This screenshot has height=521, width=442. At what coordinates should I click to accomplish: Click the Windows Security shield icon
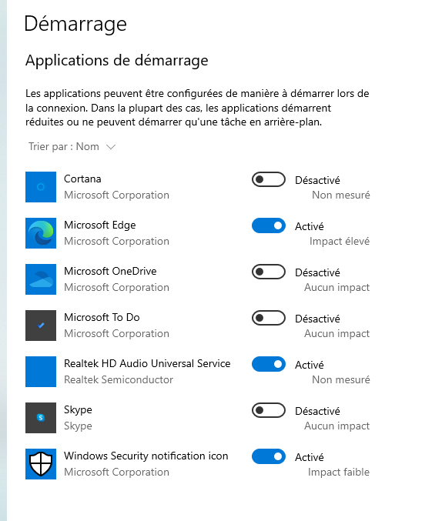(x=41, y=464)
